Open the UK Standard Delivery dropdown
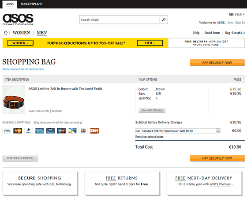 coord(178,131)
